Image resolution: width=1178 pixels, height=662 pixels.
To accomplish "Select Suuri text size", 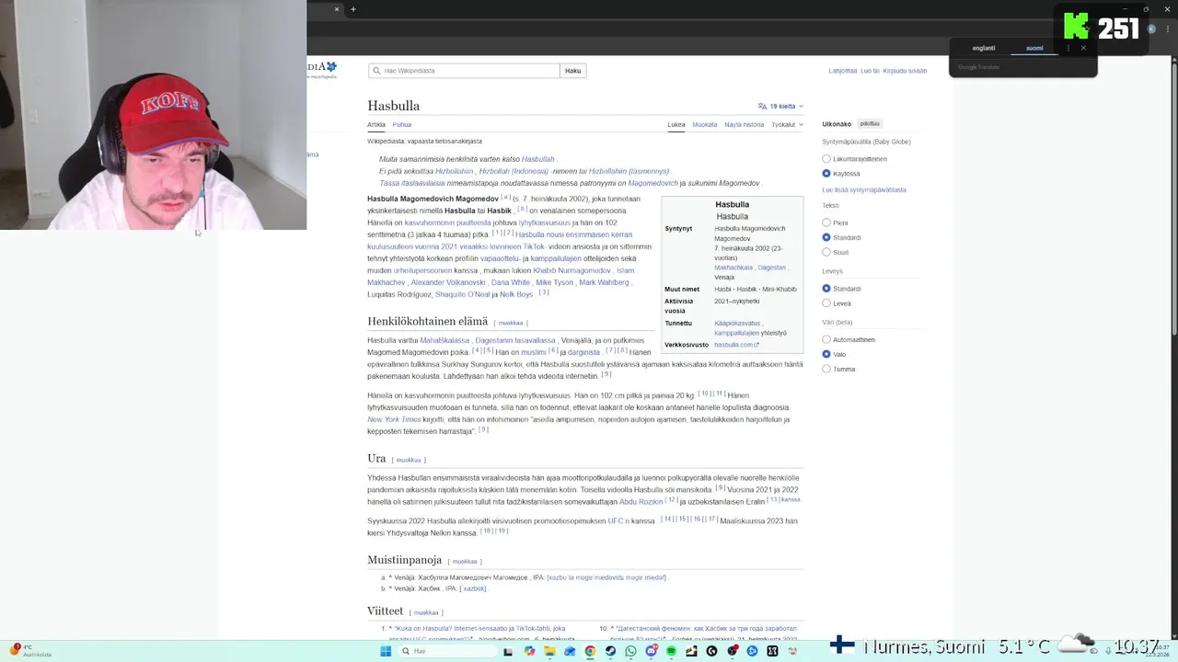I will (826, 252).
